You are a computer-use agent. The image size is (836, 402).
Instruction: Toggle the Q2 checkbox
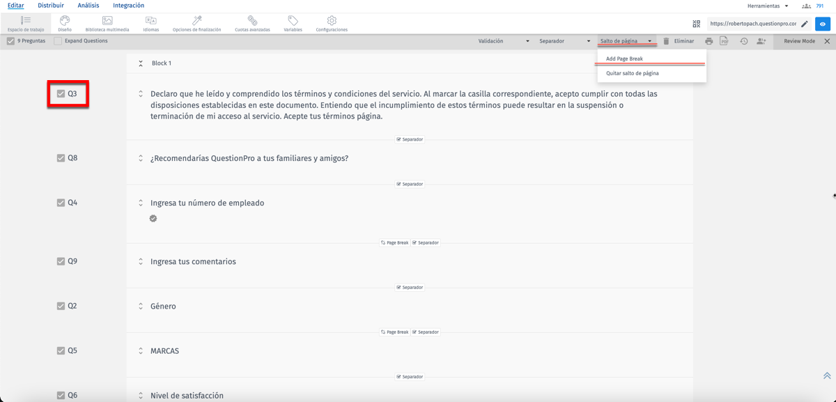61,306
